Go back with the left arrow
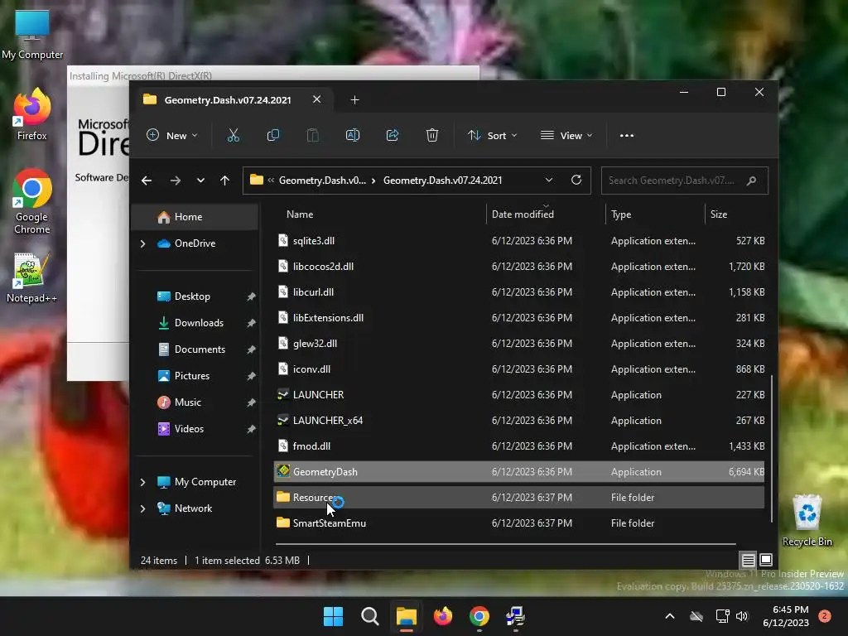The image size is (848, 636). [x=147, y=181]
